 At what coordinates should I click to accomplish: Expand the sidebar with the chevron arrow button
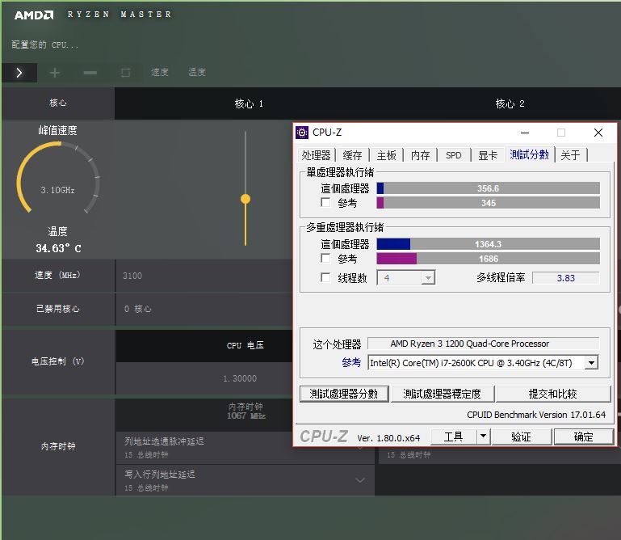19,73
